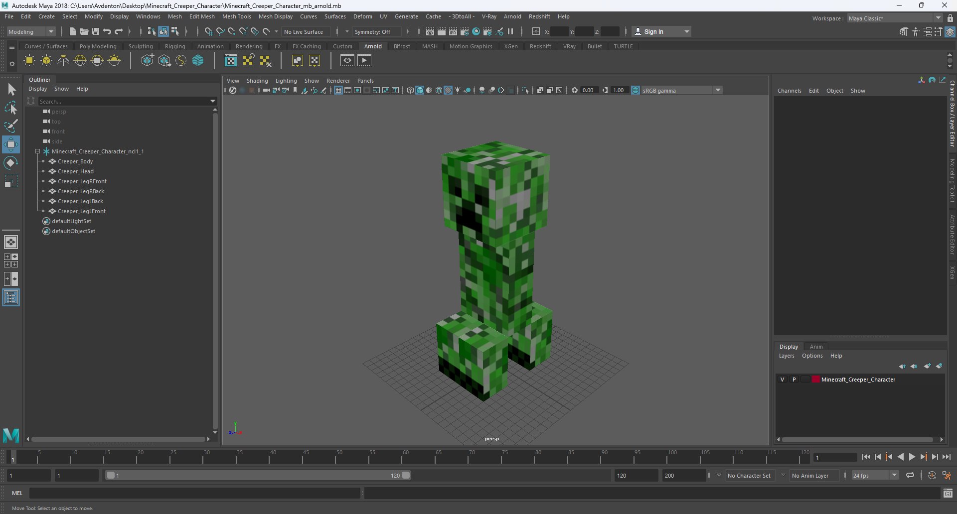Open sRGB gamma view transform dropdown
The width and height of the screenshot is (957, 514).
(x=681, y=90)
